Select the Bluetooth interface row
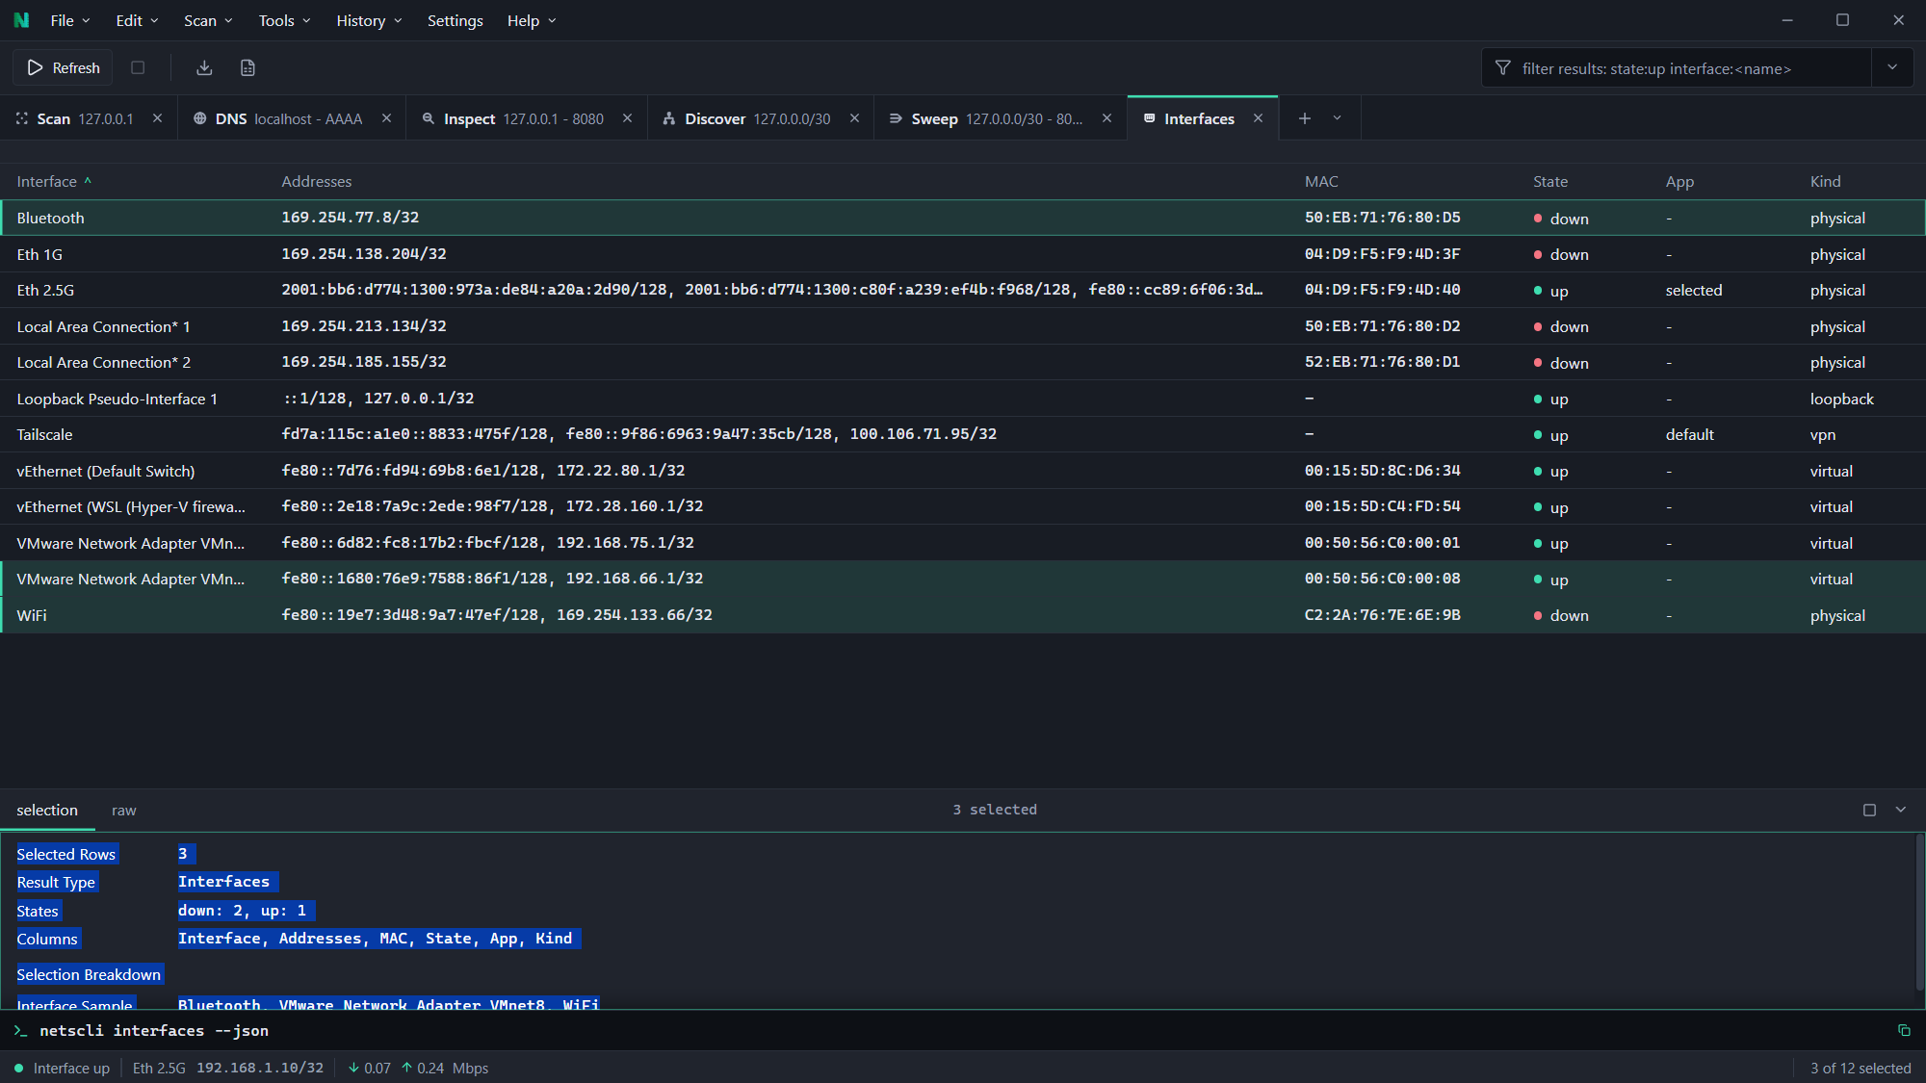The height and width of the screenshot is (1083, 1926). click(x=963, y=218)
